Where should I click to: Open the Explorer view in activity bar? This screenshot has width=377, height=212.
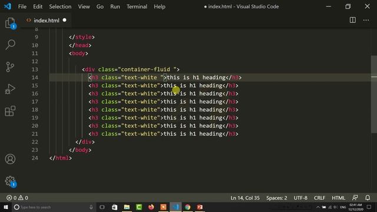pyautogui.click(x=10, y=23)
